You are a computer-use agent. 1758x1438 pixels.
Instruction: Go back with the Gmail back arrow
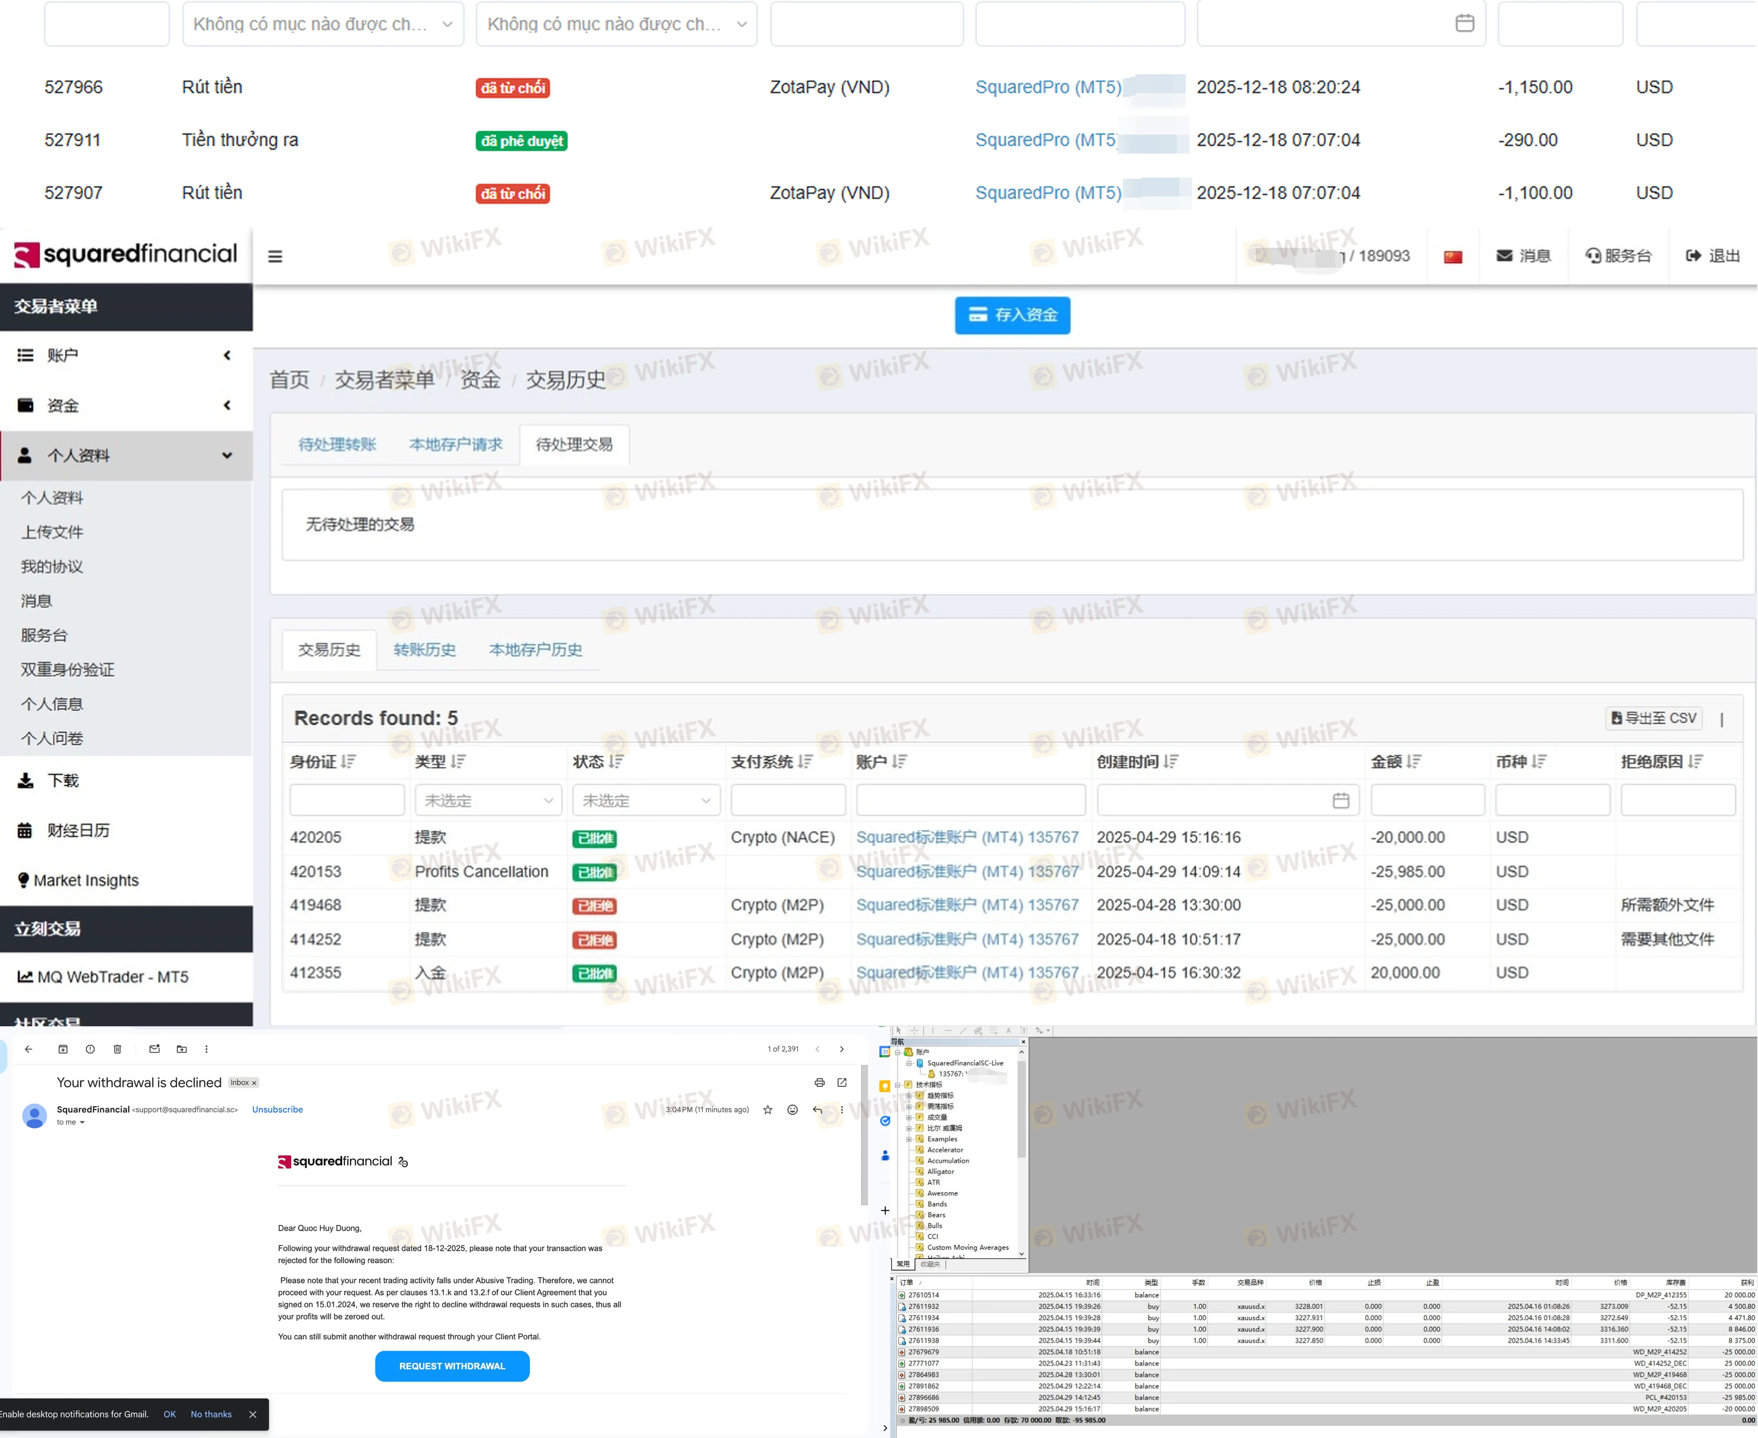pos(29,1049)
